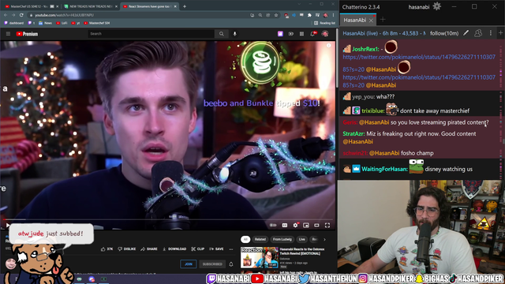The image size is (505, 284).
Task: Reload the YouTube page
Action: [x=21, y=15]
